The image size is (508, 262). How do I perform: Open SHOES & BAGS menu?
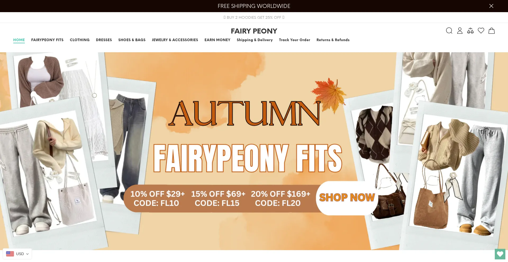click(x=132, y=40)
